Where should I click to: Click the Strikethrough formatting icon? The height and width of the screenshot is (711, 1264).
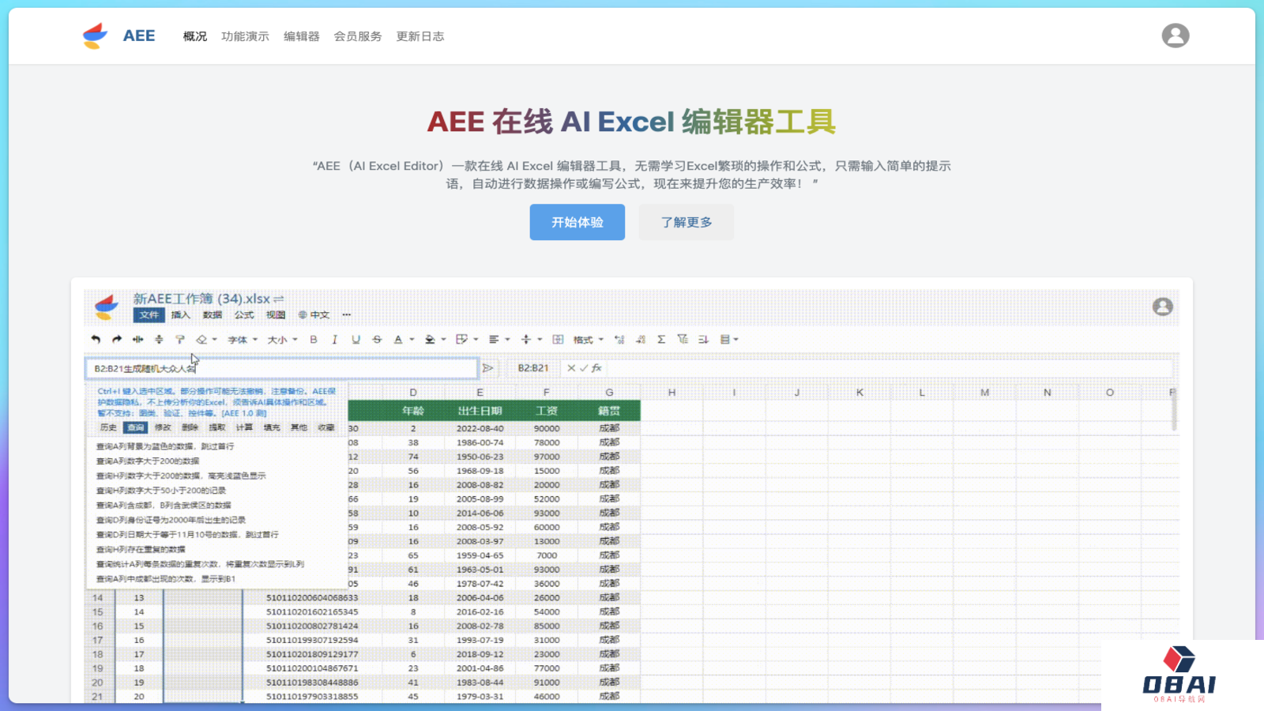378,339
